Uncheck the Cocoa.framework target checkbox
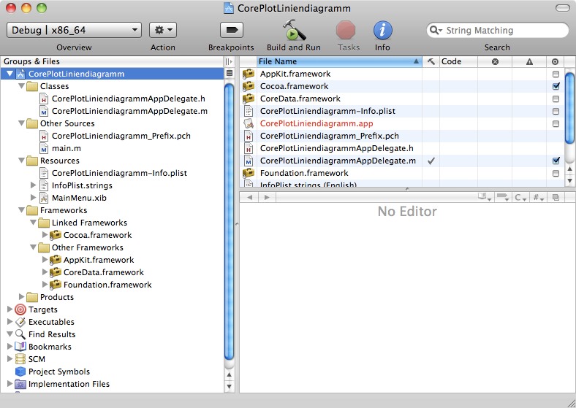The height and width of the screenshot is (408, 576). (556, 86)
